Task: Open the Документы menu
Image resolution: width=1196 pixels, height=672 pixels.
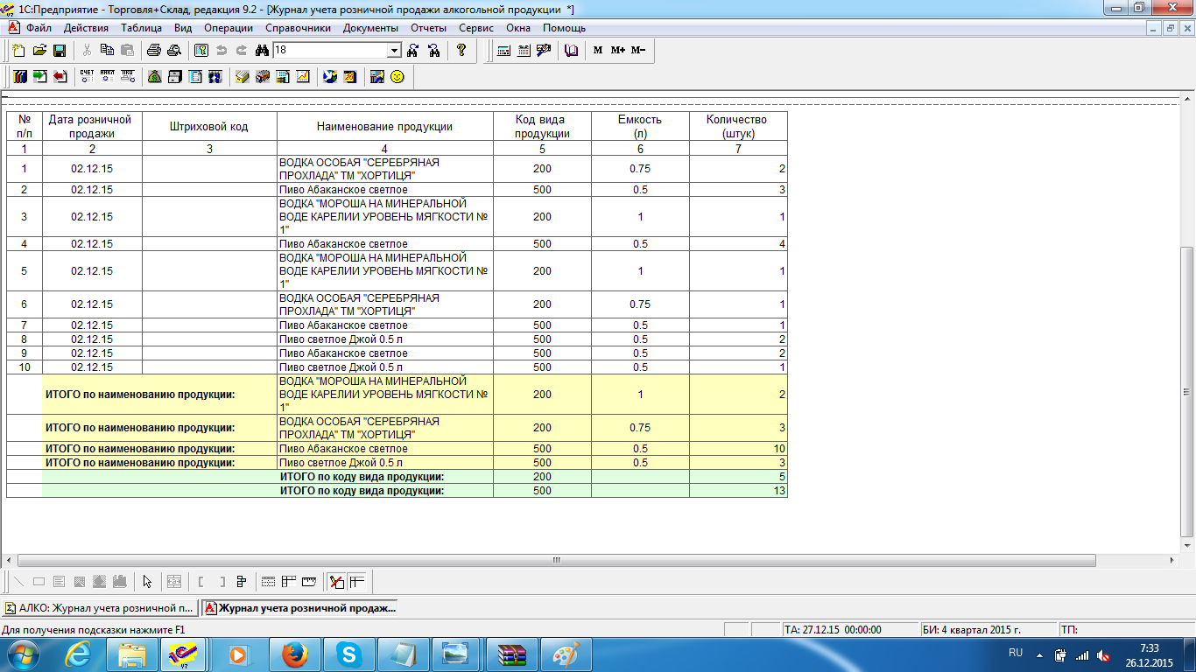Action: coord(370,28)
